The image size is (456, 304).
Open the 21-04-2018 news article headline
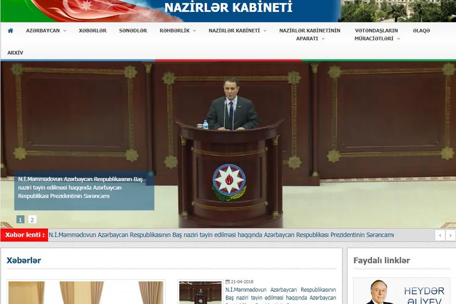pos(281,296)
